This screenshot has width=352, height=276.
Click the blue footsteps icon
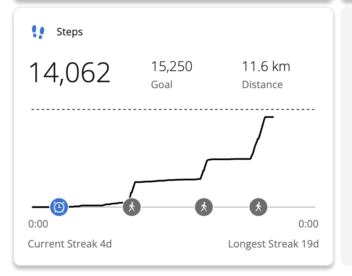[x=38, y=32]
